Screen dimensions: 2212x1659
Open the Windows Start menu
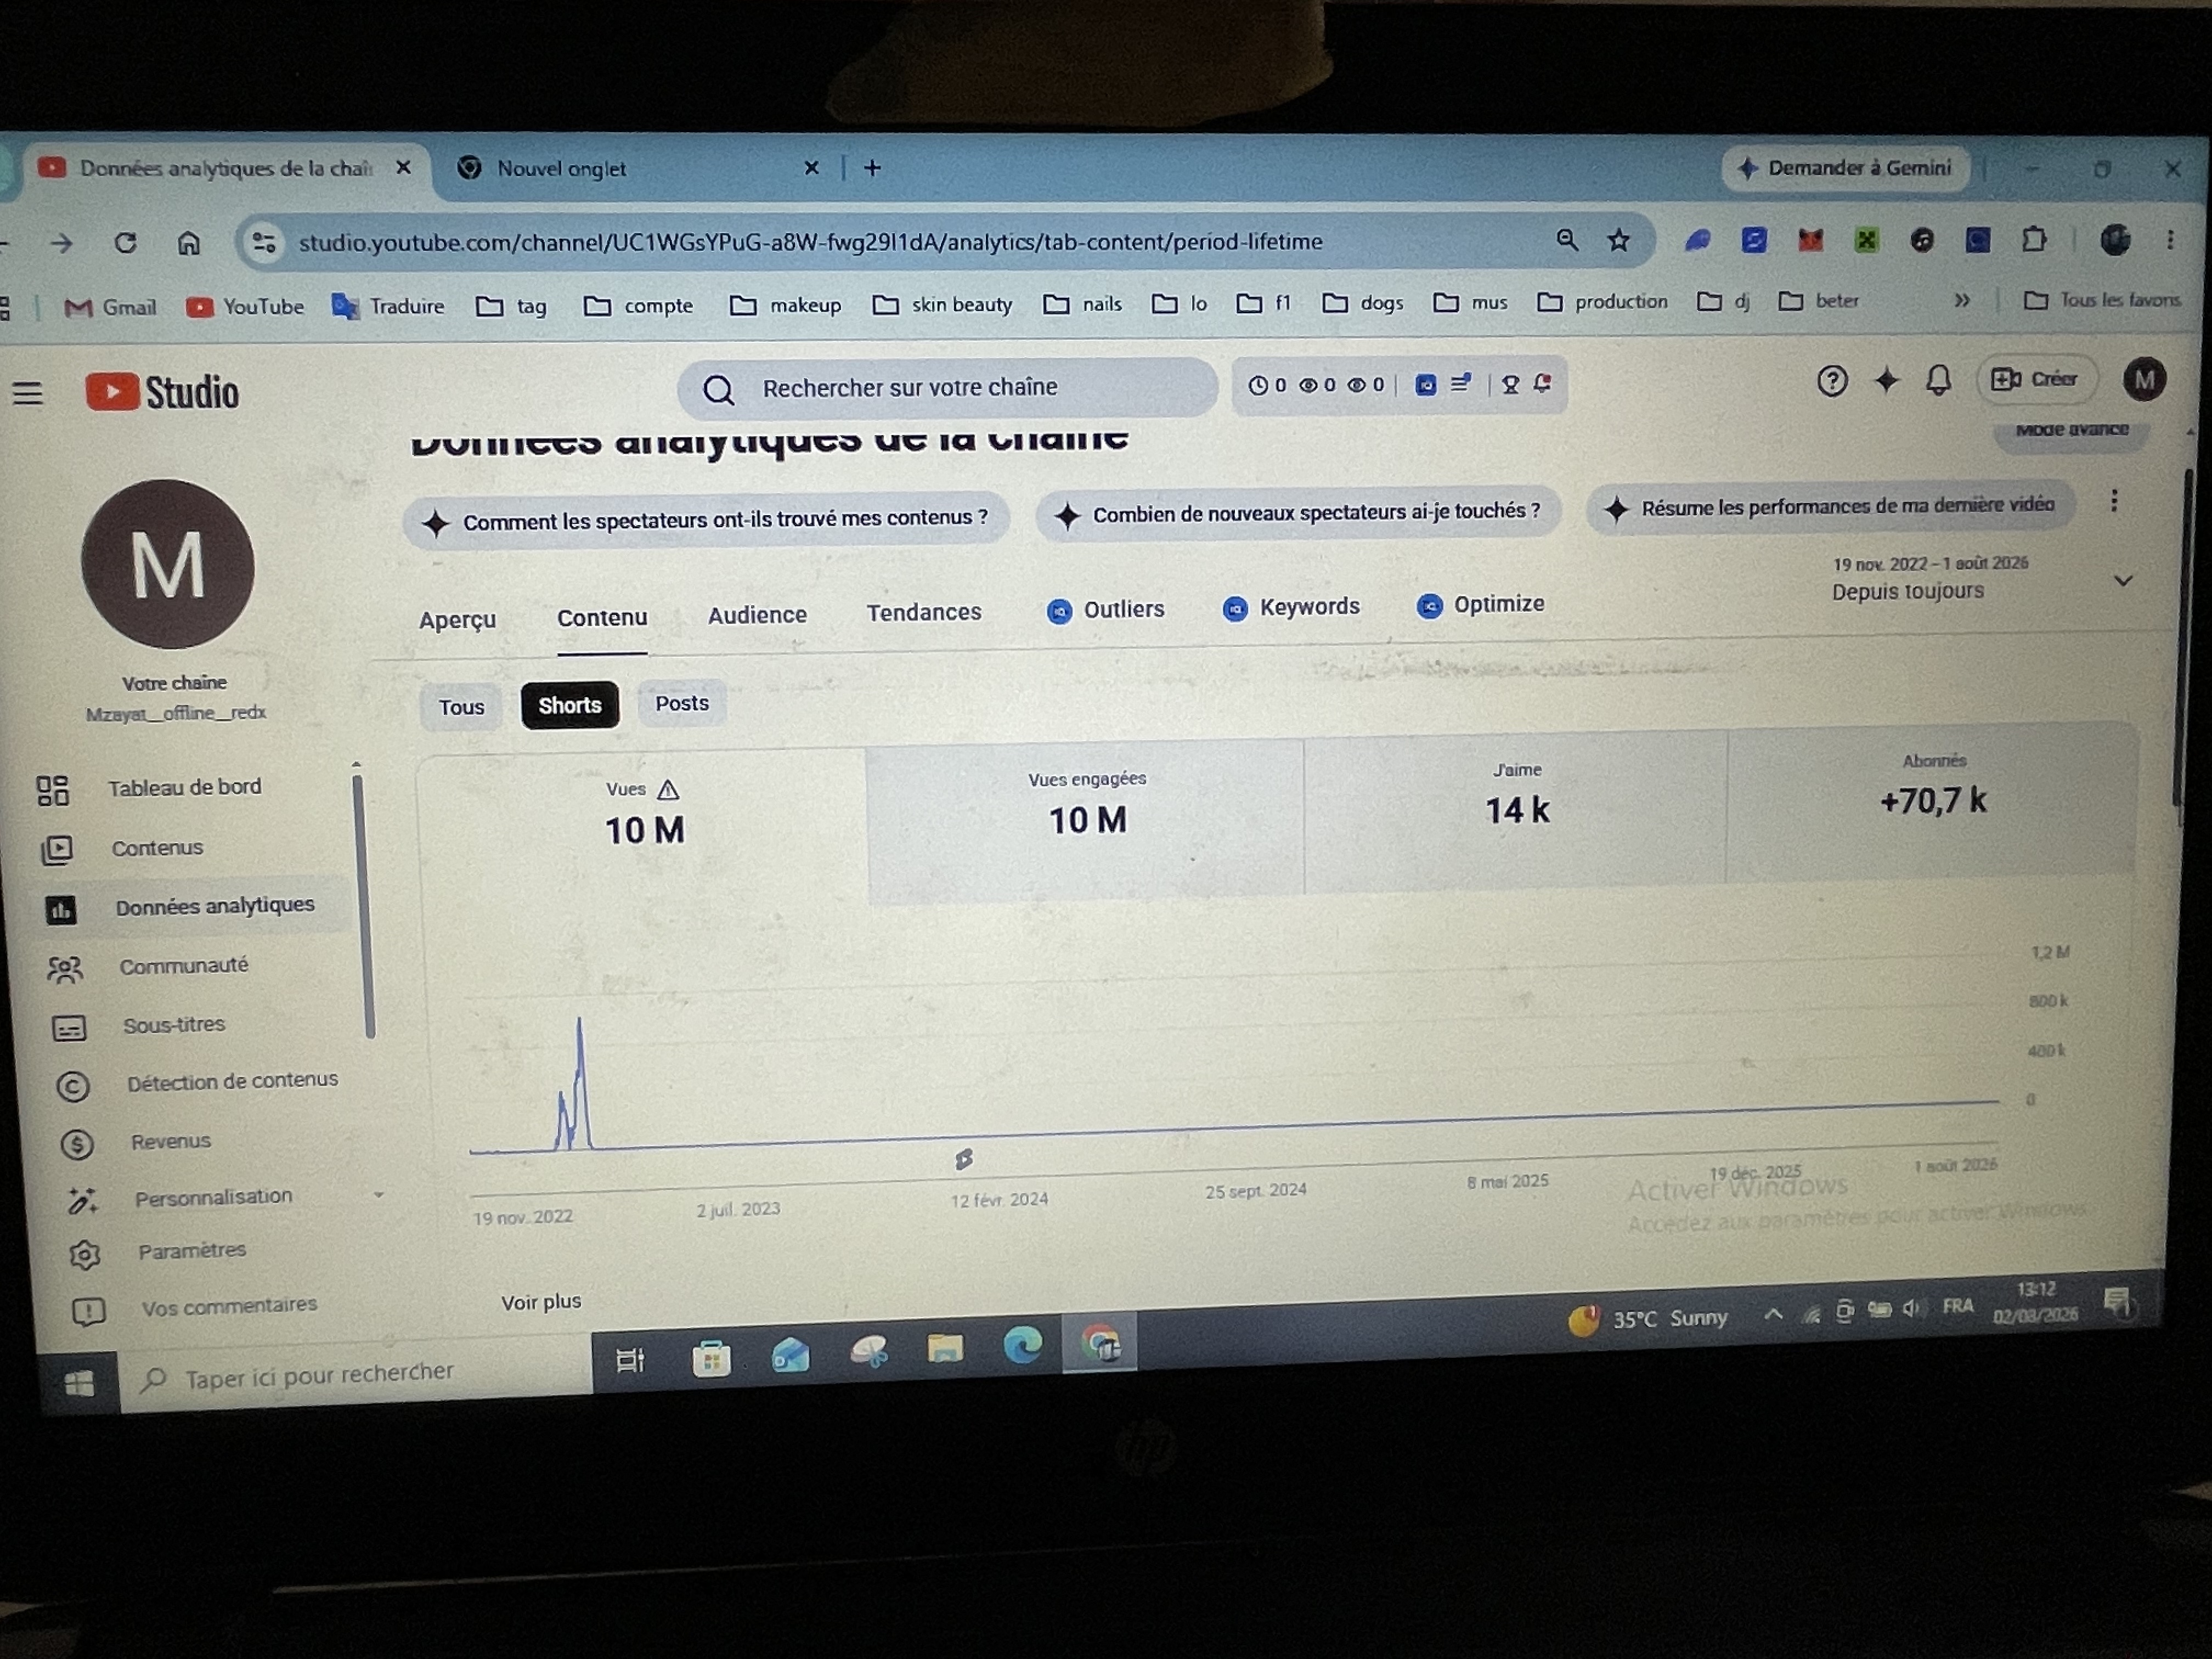[x=78, y=1383]
